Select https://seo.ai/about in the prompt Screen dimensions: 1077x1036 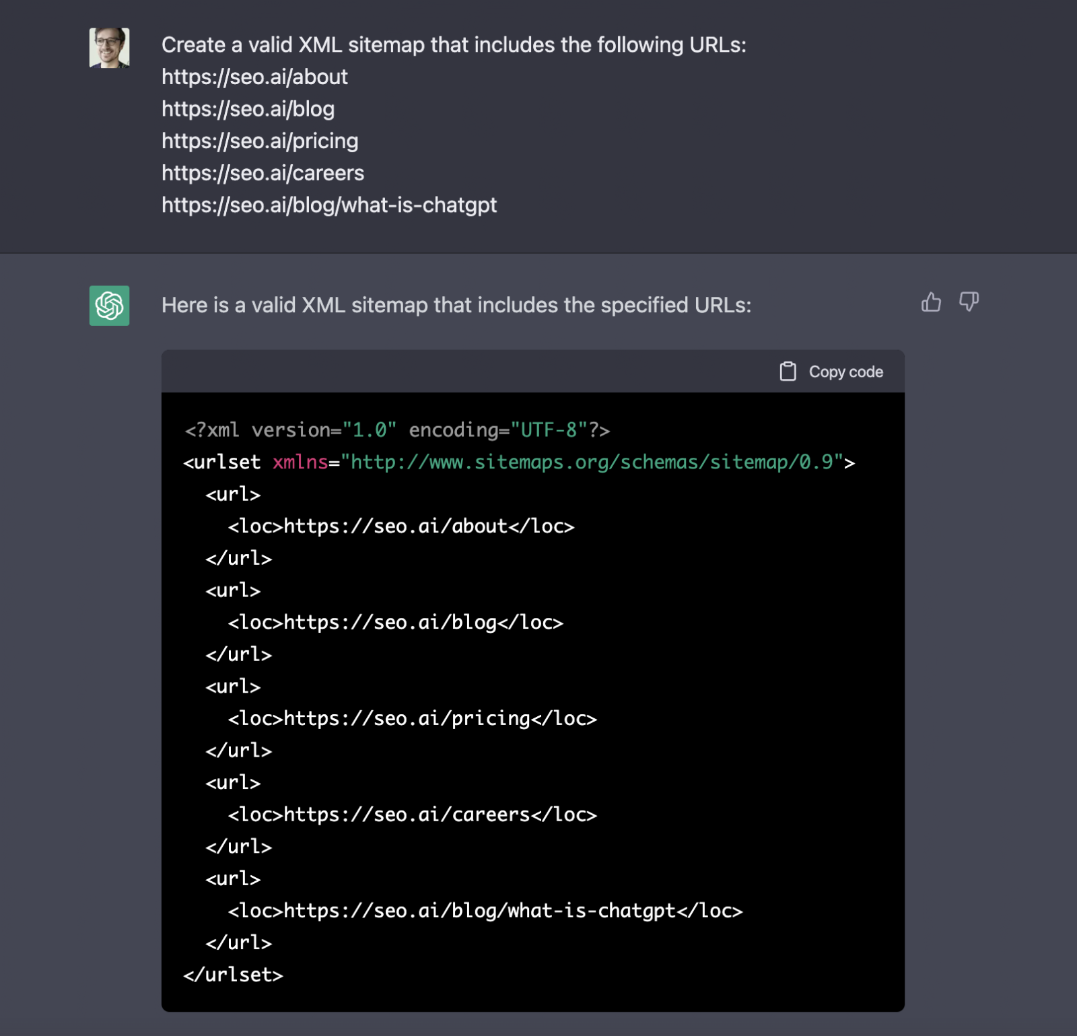254,77
